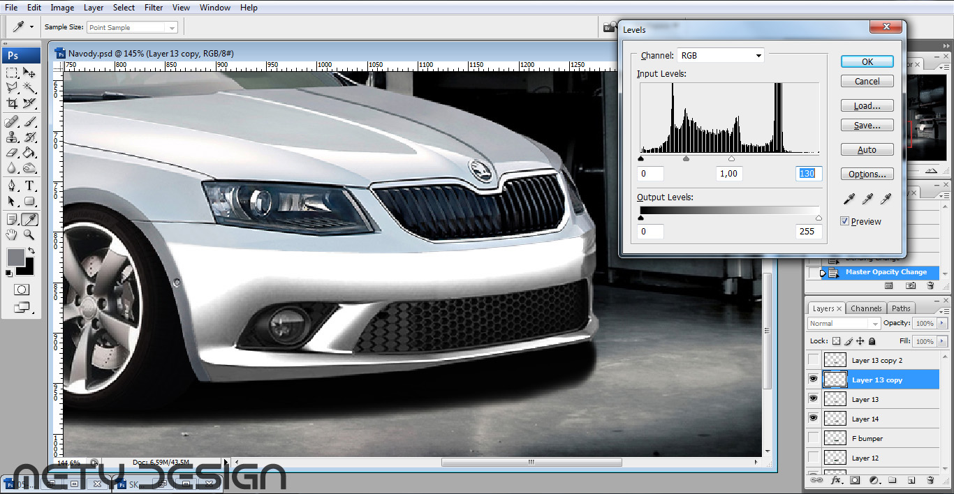
Task: Toggle lock layer position
Action: tap(860, 341)
